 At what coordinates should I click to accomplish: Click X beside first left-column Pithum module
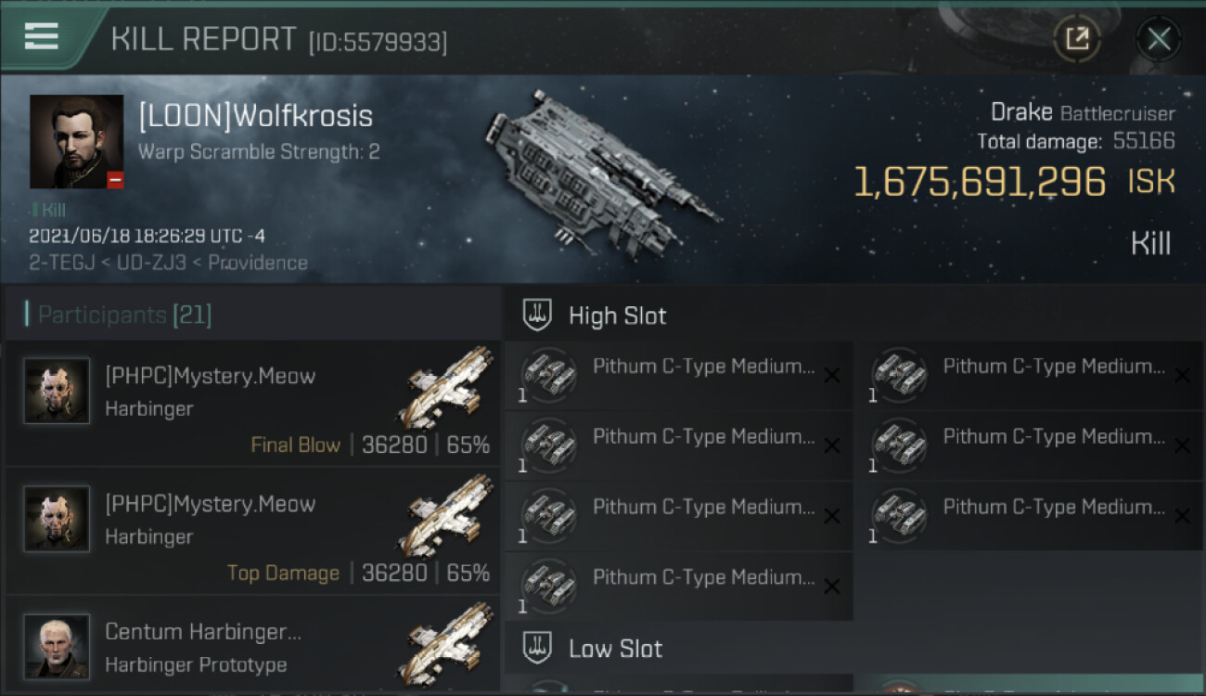click(832, 376)
